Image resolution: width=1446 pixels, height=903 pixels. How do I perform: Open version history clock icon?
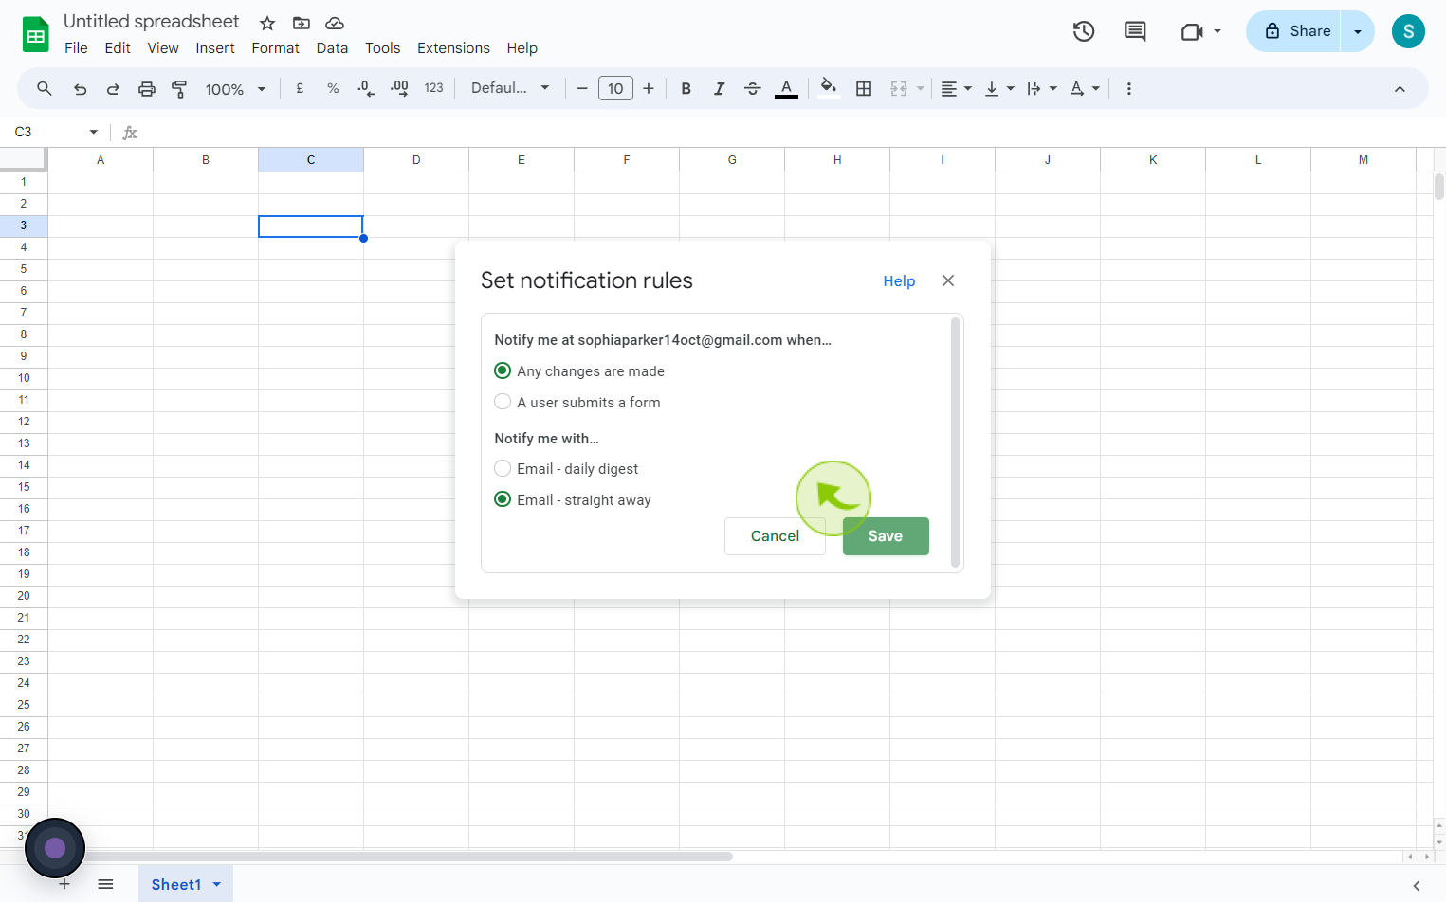point(1084,31)
